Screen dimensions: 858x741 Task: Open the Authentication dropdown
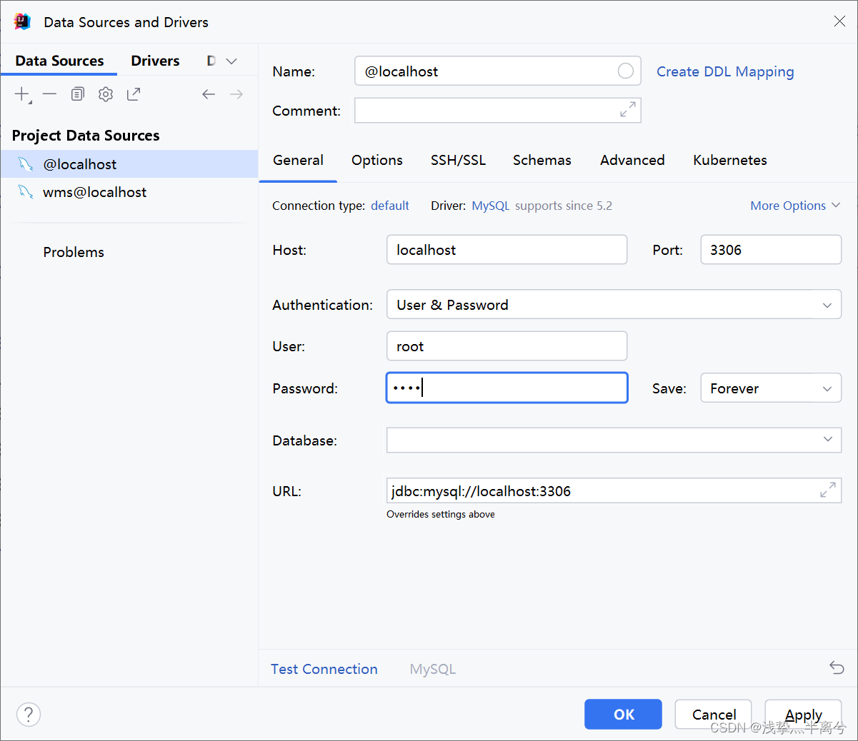pyautogui.click(x=827, y=305)
